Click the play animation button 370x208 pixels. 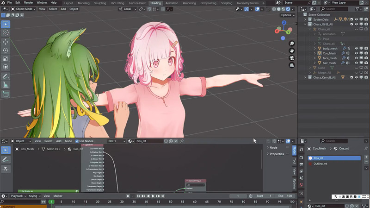click(x=153, y=196)
